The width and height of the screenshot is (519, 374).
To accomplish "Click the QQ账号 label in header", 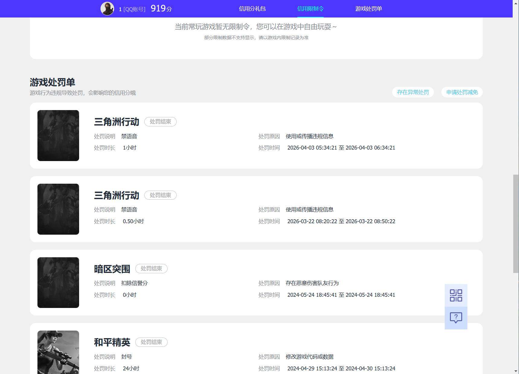I will (x=134, y=9).
